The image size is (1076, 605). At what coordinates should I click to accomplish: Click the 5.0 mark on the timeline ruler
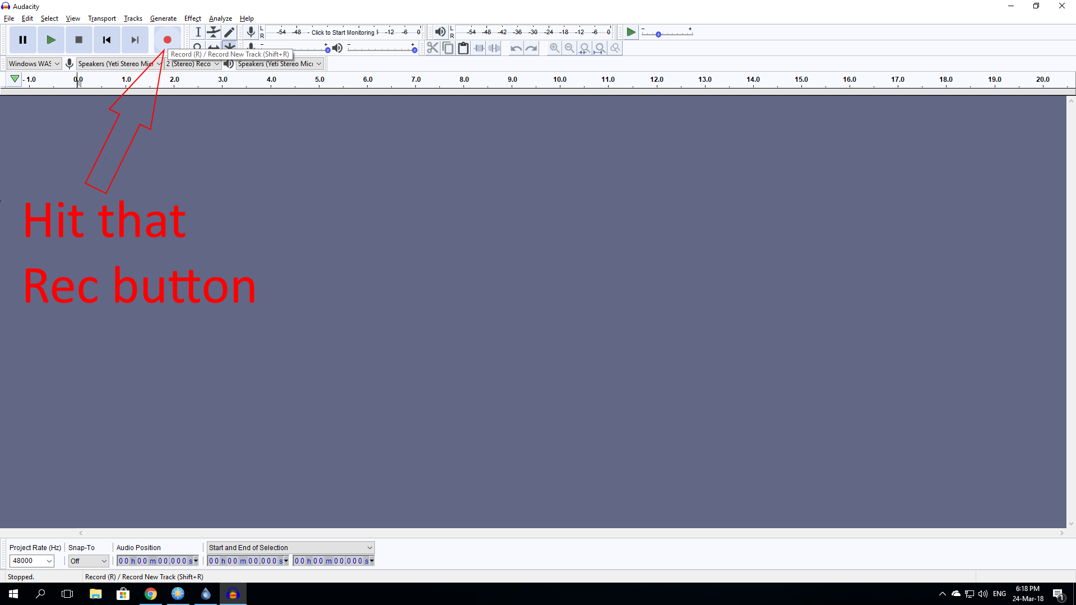click(319, 80)
